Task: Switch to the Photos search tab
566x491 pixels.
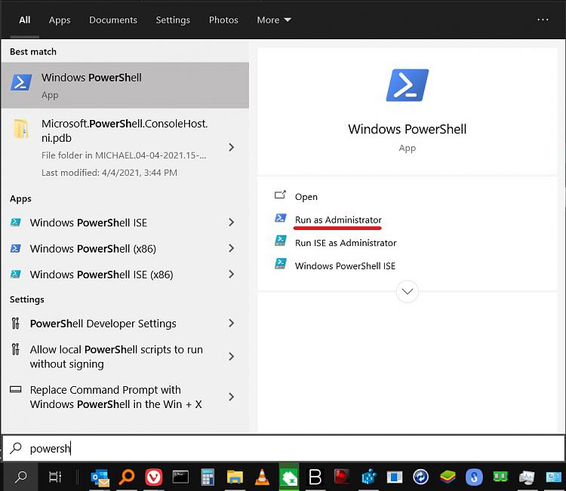Action: pyautogui.click(x=223, y=20)
